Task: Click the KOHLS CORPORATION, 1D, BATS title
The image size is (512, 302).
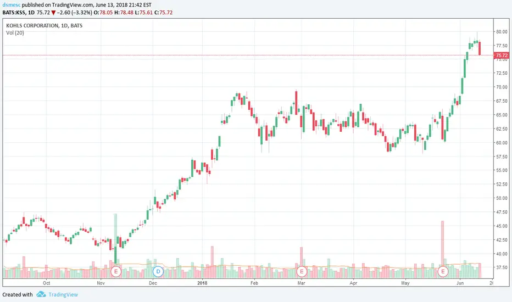Action: (x=44, y=25)
